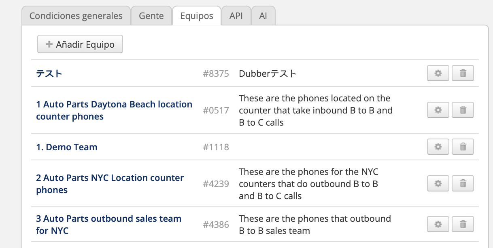Delete 1. Demo Team via trash icon

[x=463, y=147]
